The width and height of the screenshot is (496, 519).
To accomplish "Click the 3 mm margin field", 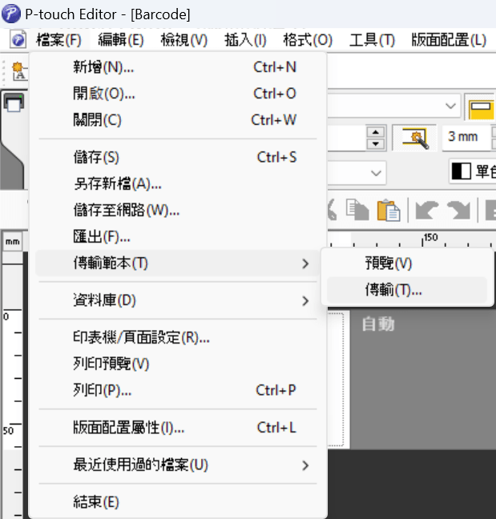I will point(466,137).
